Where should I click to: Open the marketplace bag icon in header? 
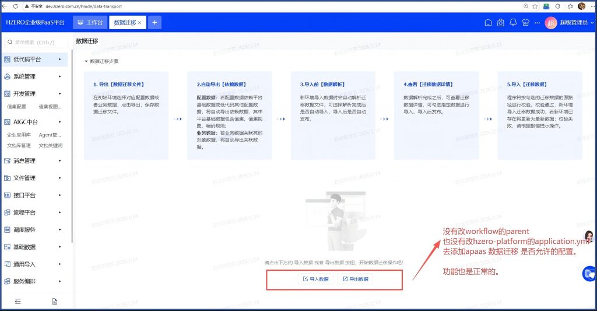500,23
